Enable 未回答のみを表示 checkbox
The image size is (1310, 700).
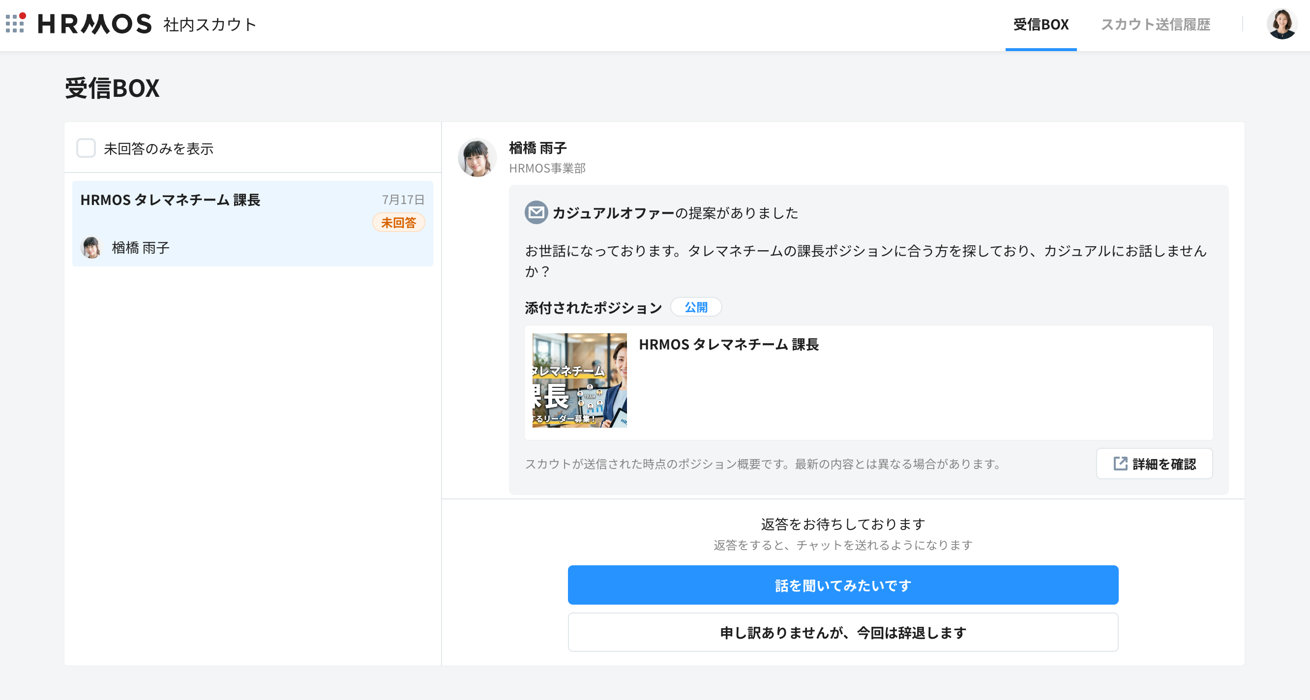pyautogui.click(x=86, y=148)
